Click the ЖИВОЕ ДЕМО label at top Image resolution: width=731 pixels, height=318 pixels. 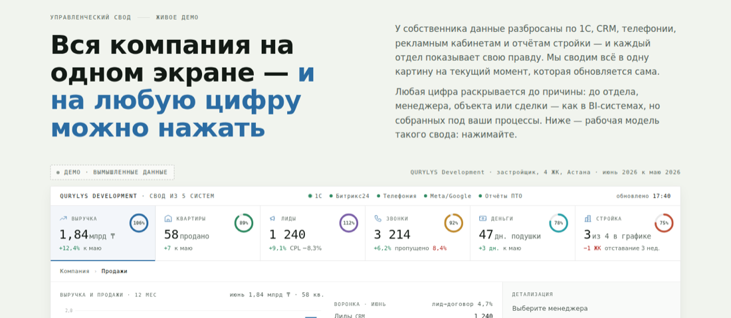pos(177,18)
